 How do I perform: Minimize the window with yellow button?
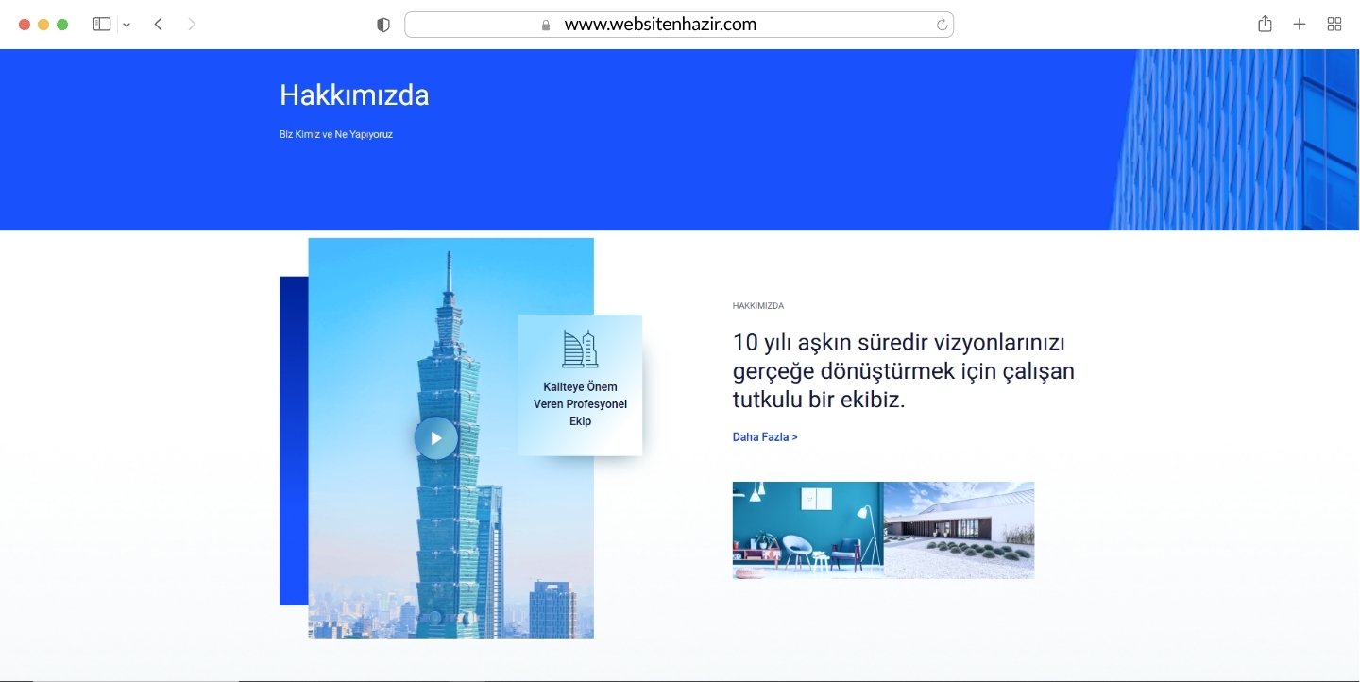point(43,25)
